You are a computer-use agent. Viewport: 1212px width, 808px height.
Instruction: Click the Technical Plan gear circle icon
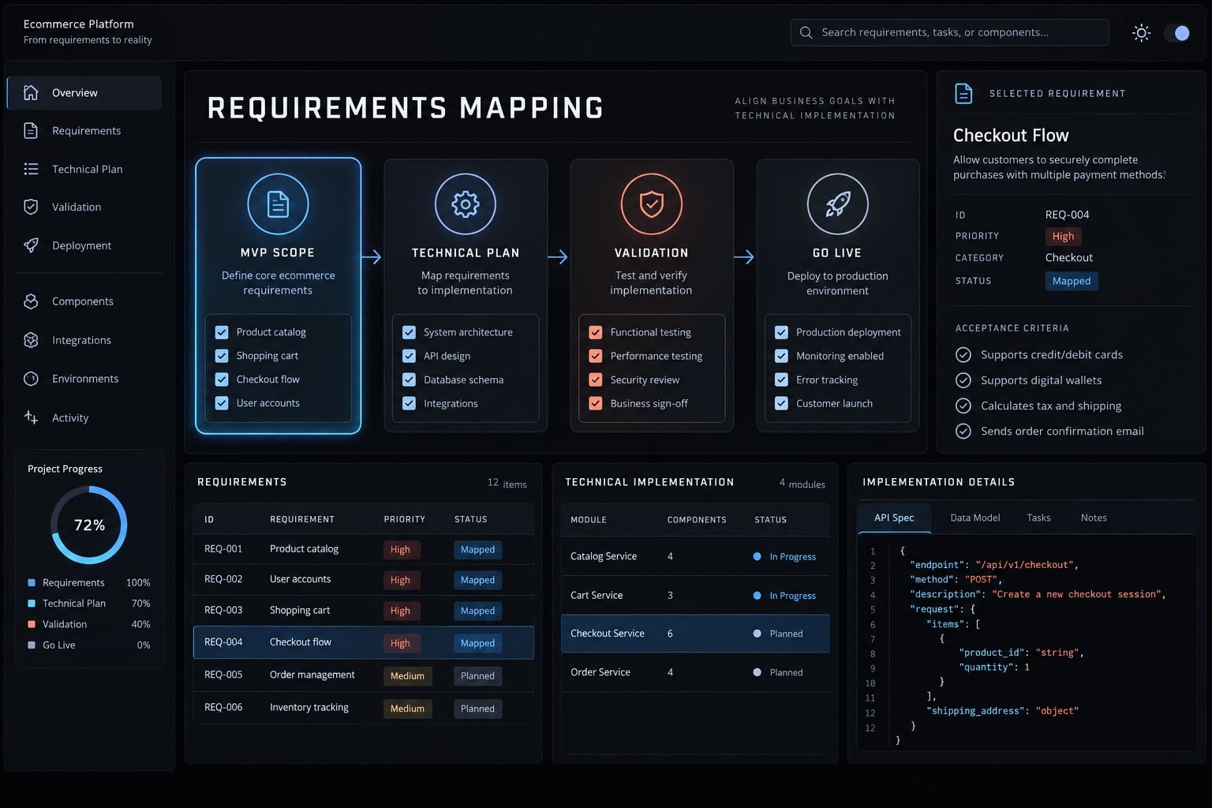[466, 204]
